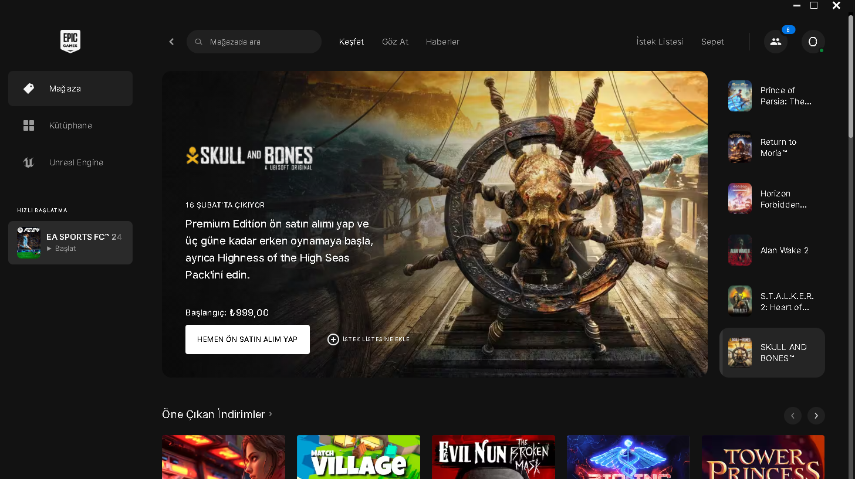This screenshot has height=479, width=855.
Task: Click the 'HIZLI BAŞLATMA' heading
Action: click(x=42, y=210)
